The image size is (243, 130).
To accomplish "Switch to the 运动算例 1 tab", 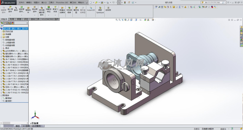I will point(38,126).
